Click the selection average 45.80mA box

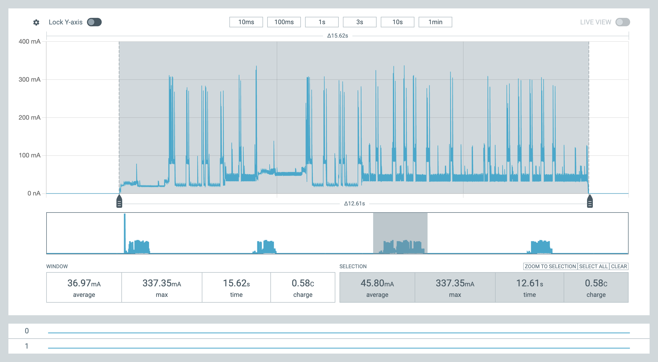[377, 287]
